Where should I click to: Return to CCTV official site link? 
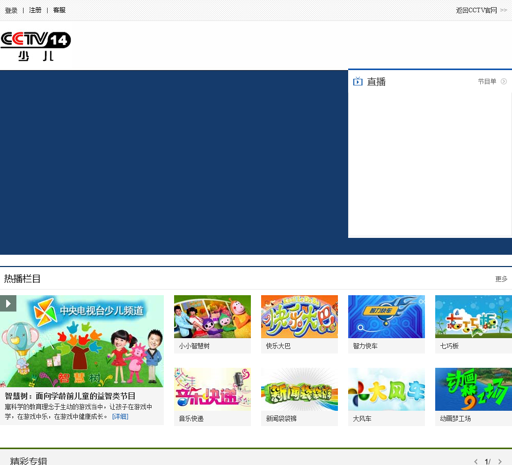coord(481,10)
